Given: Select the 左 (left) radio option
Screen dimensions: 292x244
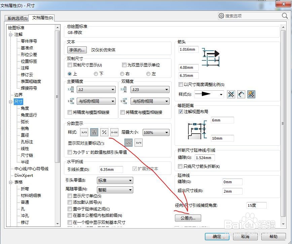Looking at the screenshot, I should tap(148, 74).
